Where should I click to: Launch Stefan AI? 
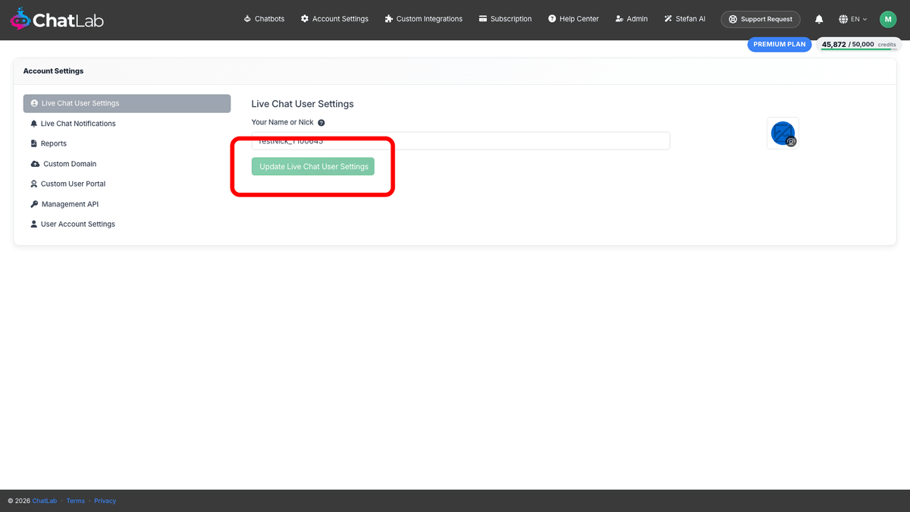[685, 19]
